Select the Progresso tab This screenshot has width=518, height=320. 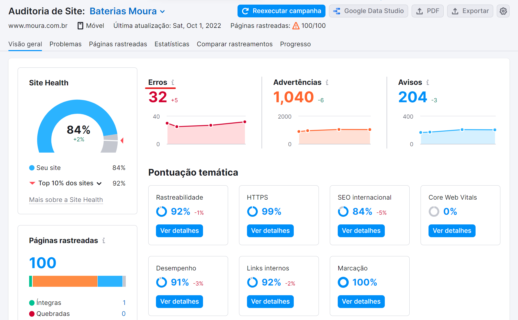pos(295,44)
